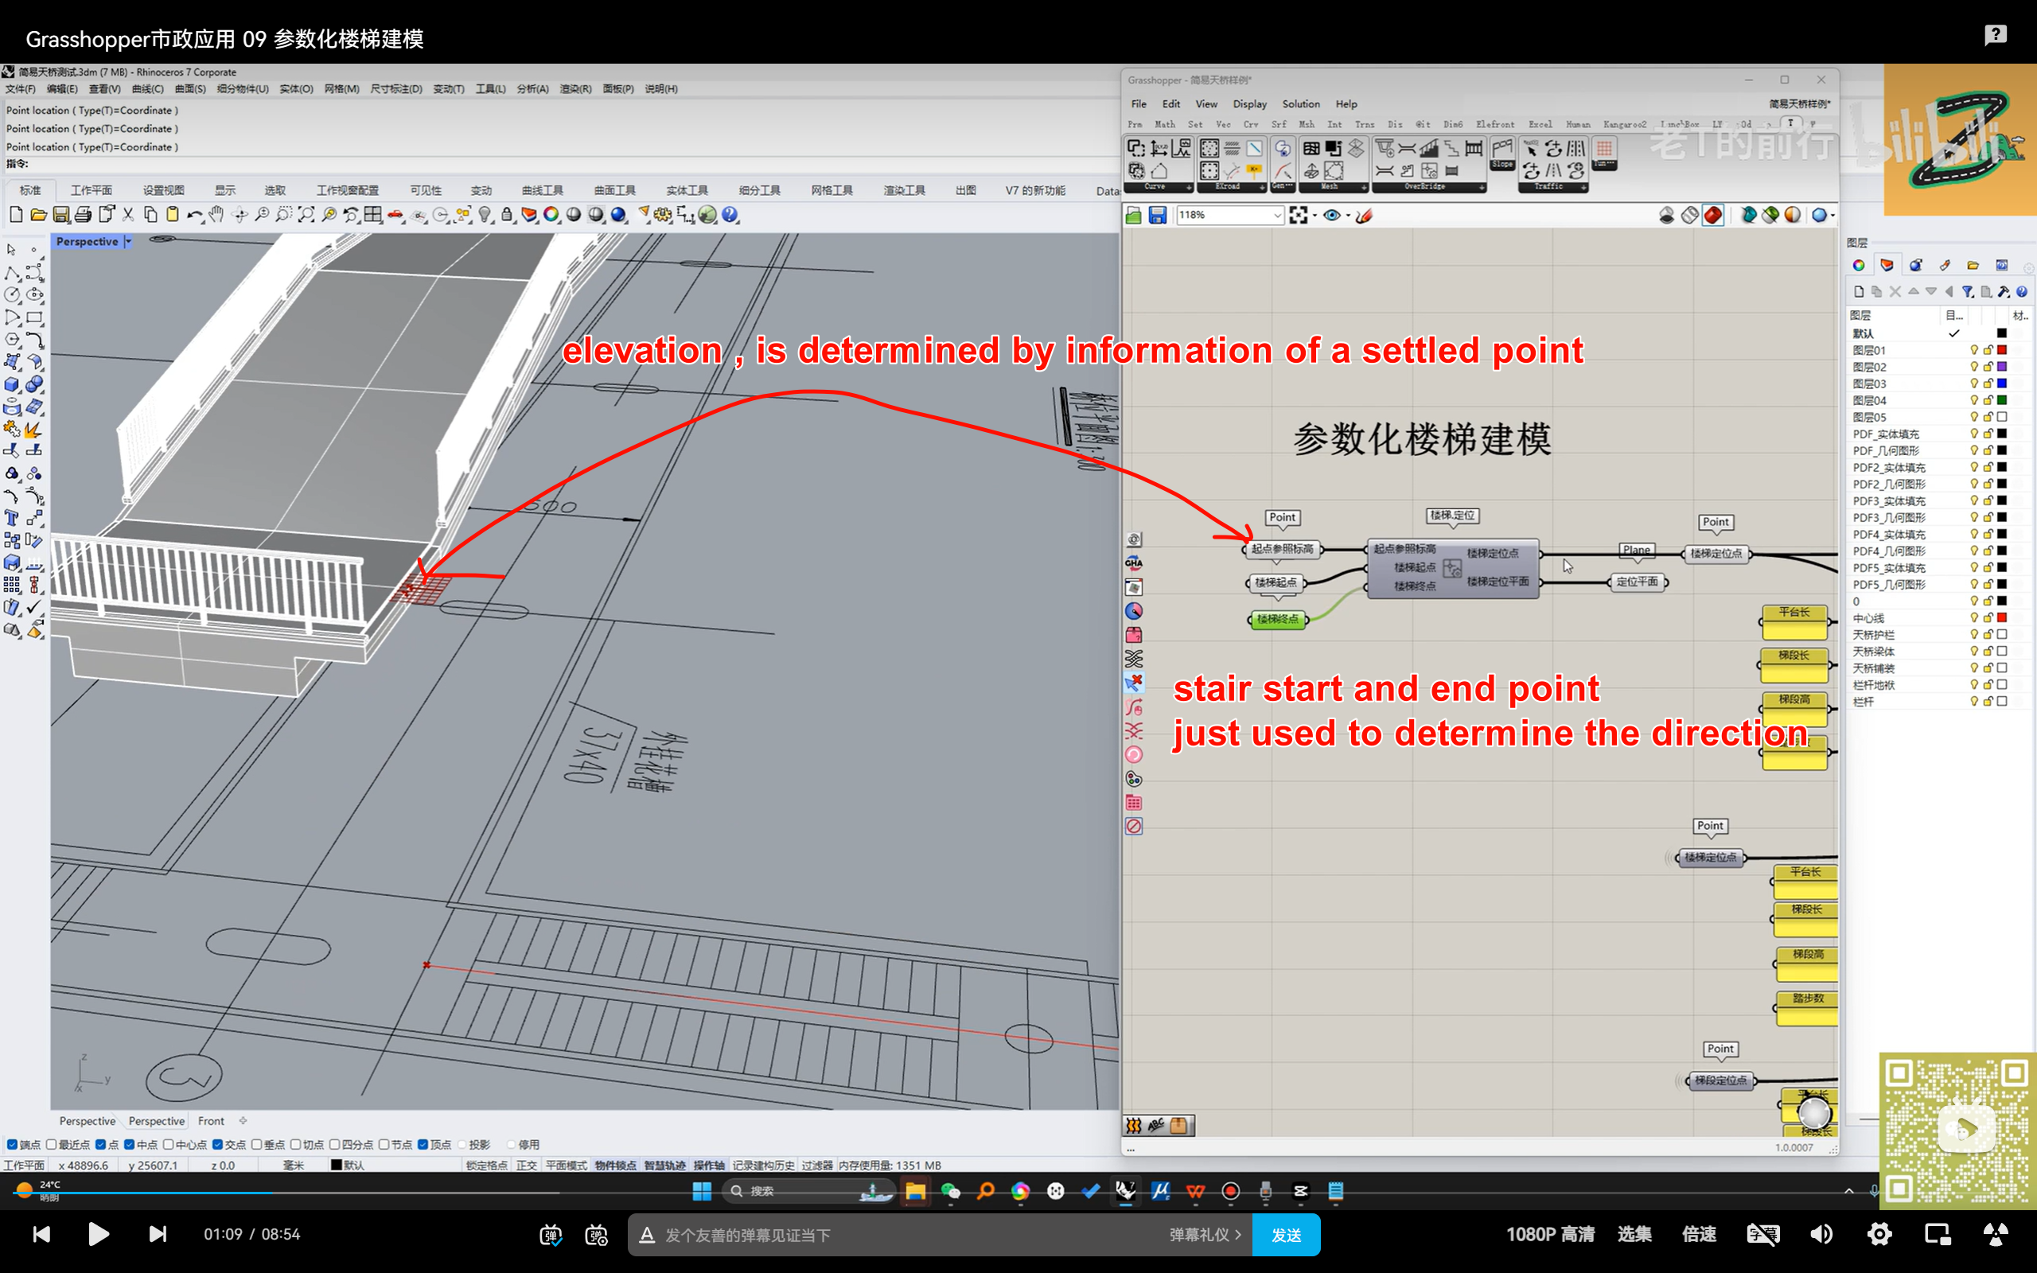Open the Grasshopper zoom percentage dropdown
Screen dimensions: 2037x1273
(x=1276, y=216)
